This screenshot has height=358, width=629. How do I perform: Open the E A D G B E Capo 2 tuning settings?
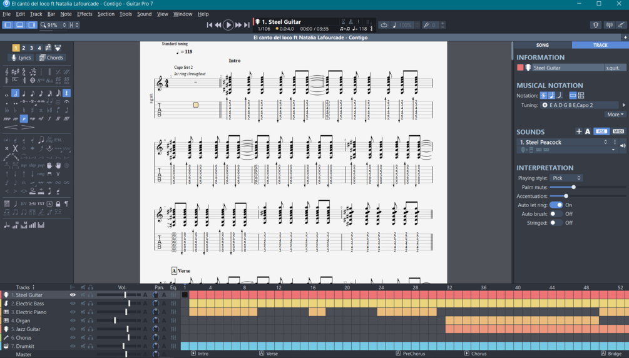tap(580, 105)
